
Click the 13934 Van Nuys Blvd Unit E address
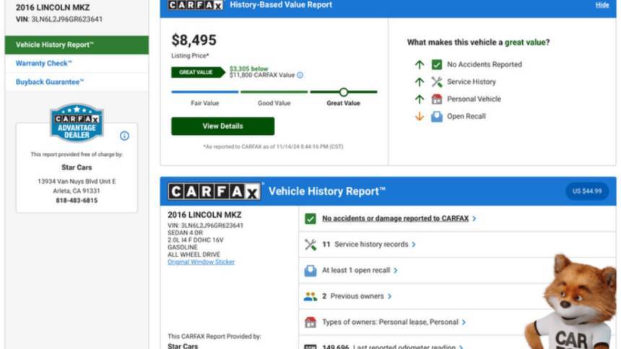[77, 182]
